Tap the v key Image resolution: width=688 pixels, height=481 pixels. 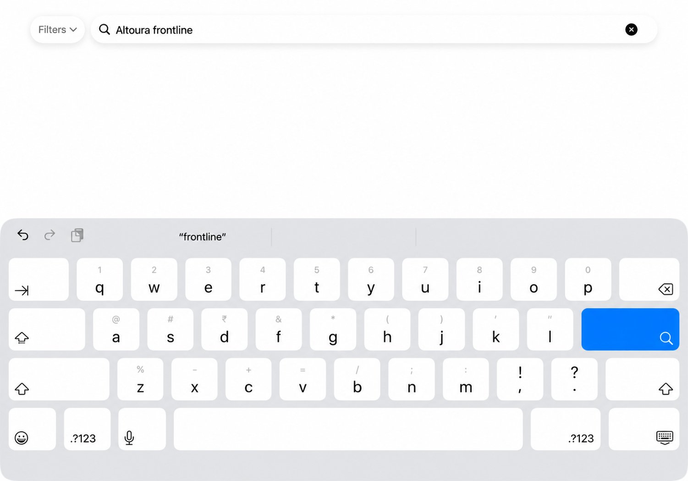[303, 379]
